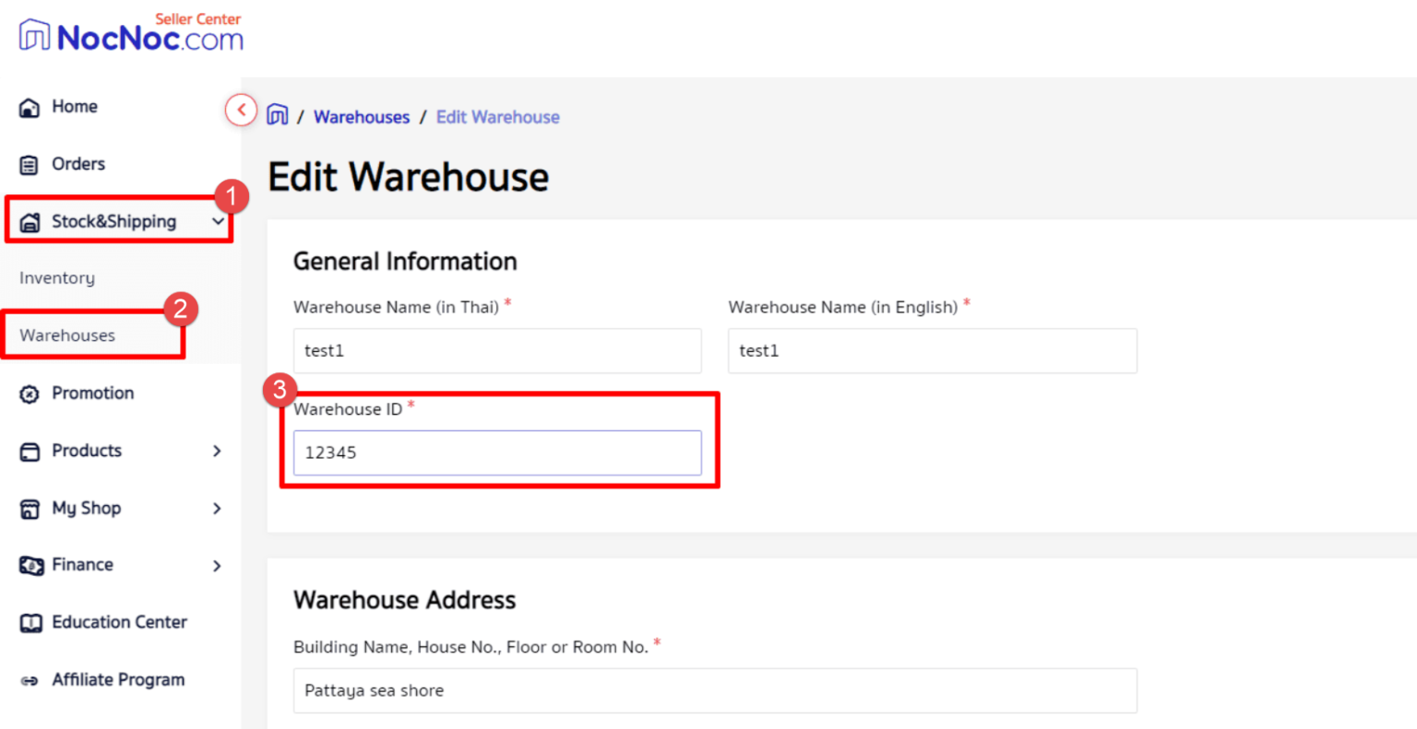Click the Affiliate Program link icon
Viewport: 1417px width, 729px height.
(x=30, y=681)
